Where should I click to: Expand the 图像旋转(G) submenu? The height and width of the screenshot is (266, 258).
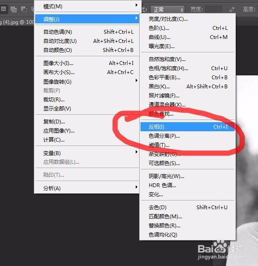(88, 81)
